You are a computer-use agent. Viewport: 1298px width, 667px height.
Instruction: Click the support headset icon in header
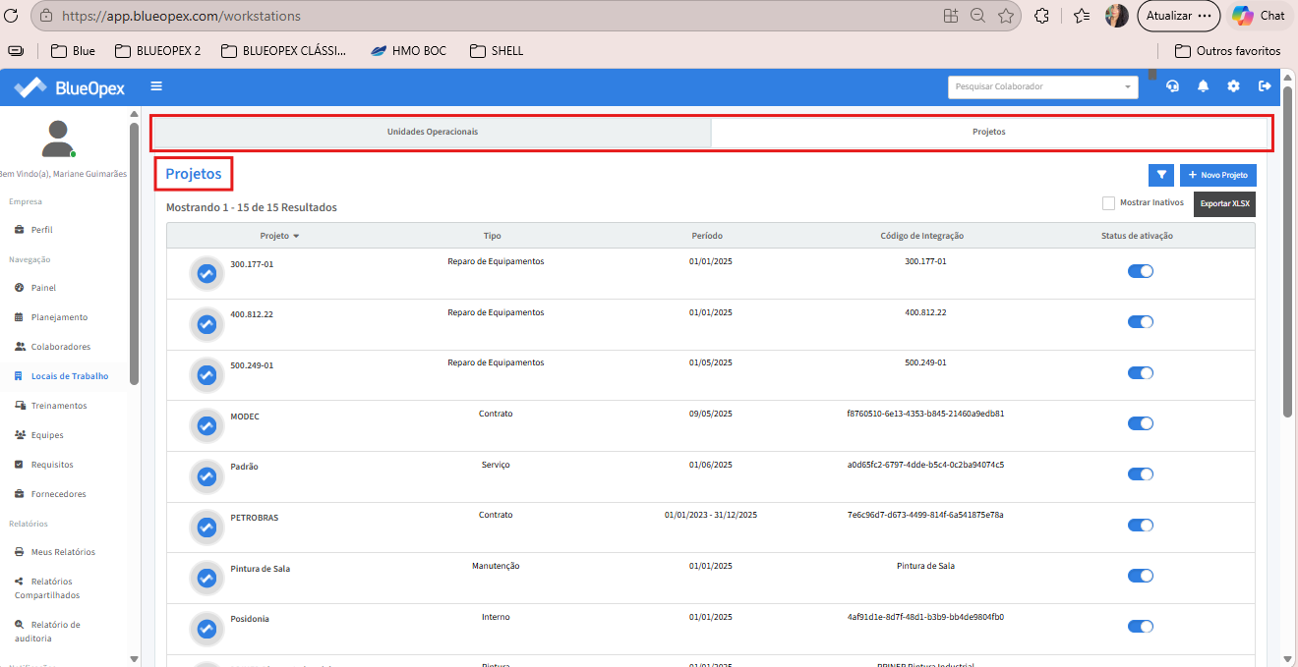[x=1172, y=86]
